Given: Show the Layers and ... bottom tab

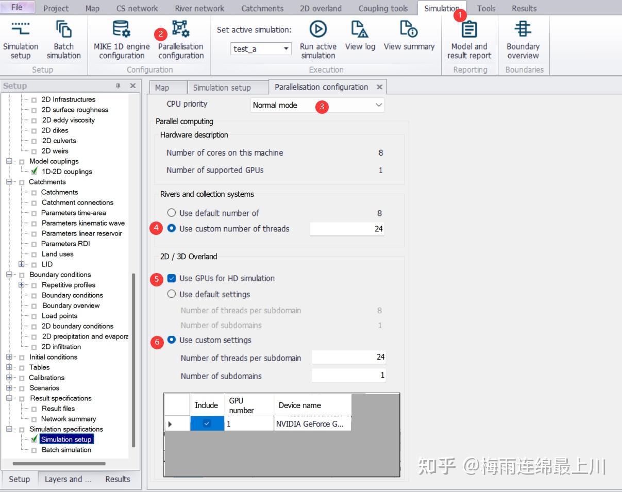Looking at the screenshot, I should tap(68, 479).
